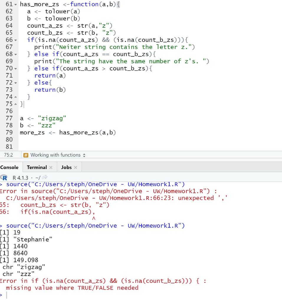
Task: Click the R logo icon in console header
Action: pyautogui.click(x=4, y=177)
